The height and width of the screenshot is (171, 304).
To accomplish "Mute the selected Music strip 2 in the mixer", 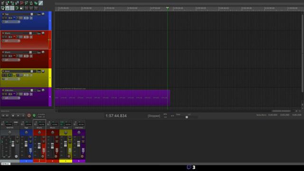I will click(44, 137).
